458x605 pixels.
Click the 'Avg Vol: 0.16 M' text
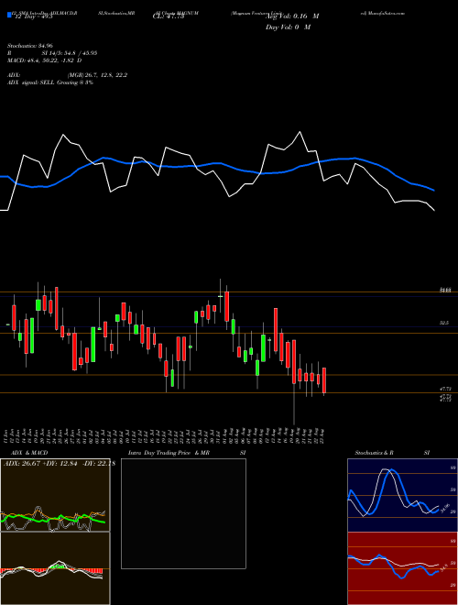click(292, 16)
